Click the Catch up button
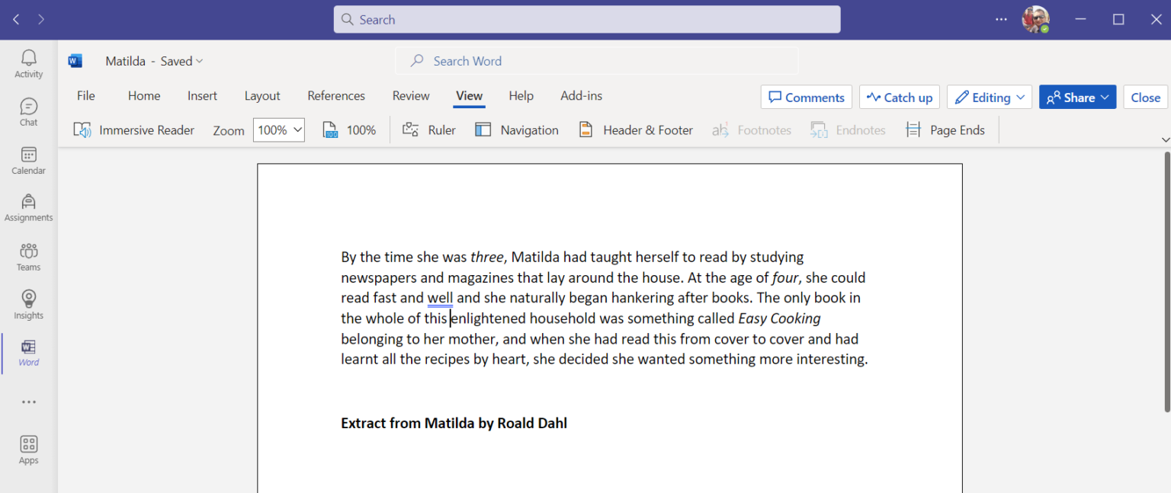 (x=900, y=97)
